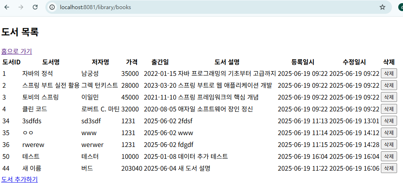Screen dimensions: 403x192
Task: Select the publication date 2021-11-10
Action: pyautogui.click(x=160, y=97)
